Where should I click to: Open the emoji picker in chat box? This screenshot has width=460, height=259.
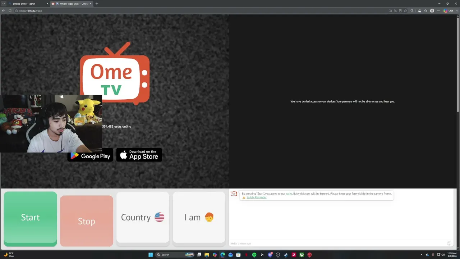pos(449,244)
